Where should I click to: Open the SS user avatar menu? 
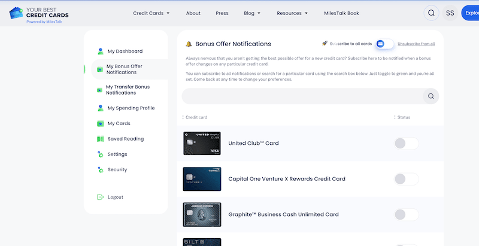450,13
